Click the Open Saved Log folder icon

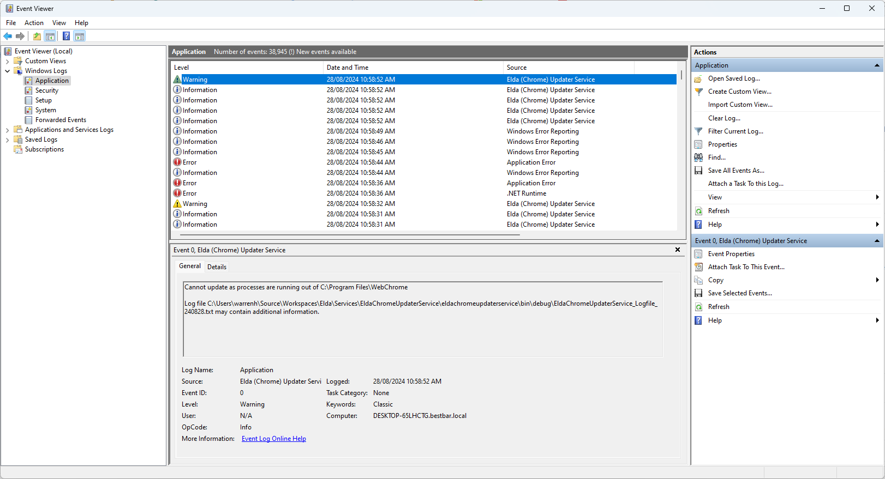(x=698, y=79)
